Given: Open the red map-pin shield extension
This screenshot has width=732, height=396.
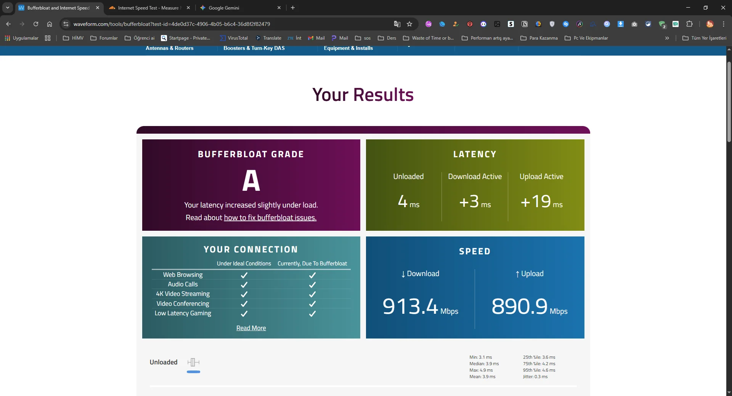Looking at the screenshot, I should 470,24.
